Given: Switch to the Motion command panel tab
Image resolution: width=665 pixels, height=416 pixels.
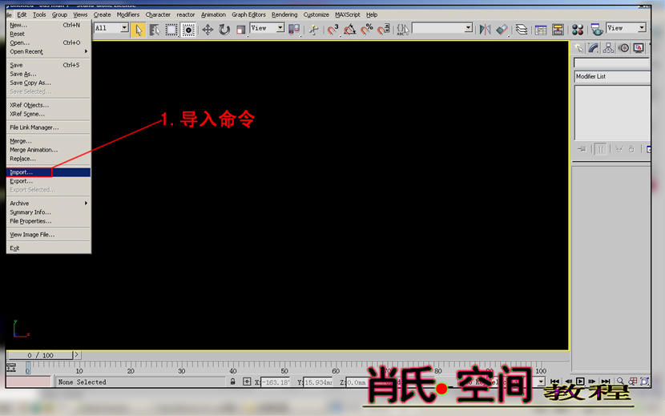Looking at the screenshot, I should point(623,48).
